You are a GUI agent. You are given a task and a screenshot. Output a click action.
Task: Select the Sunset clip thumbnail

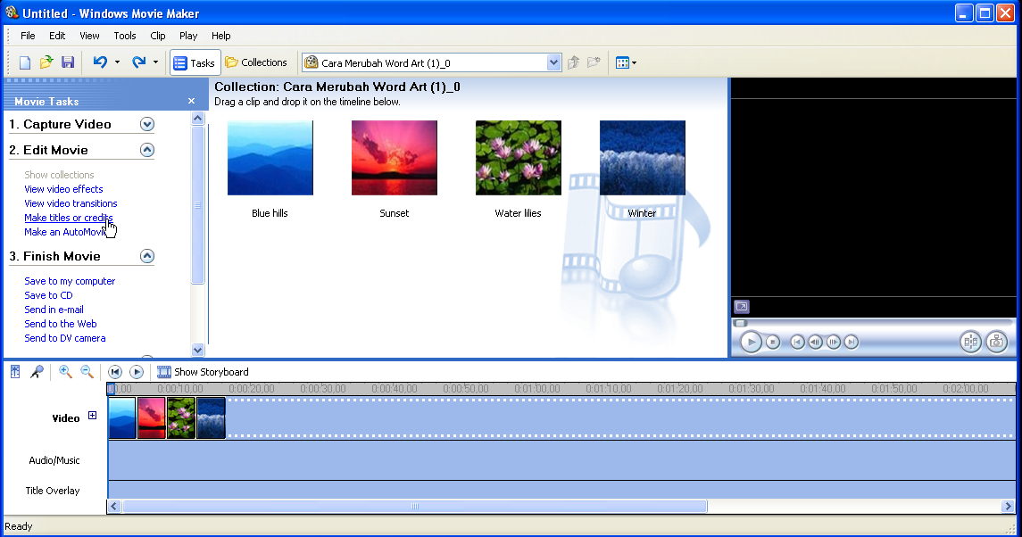pyautogui.click(x=395, y=158)
